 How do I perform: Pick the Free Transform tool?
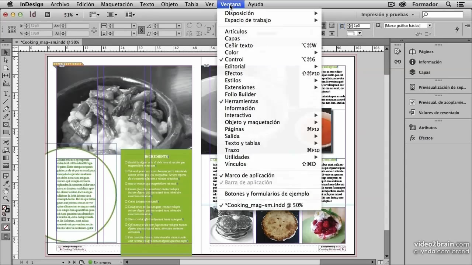(6, 150)
